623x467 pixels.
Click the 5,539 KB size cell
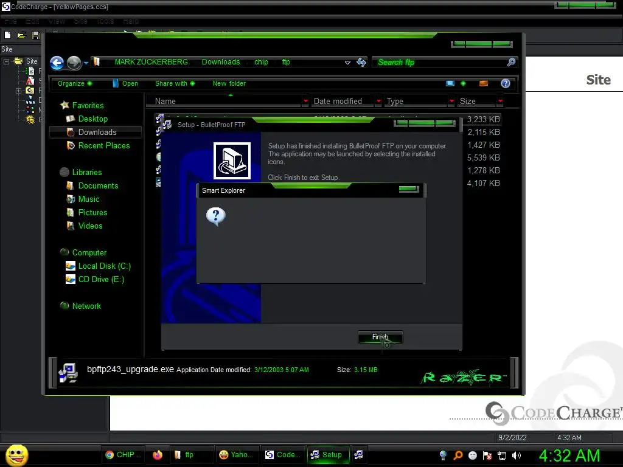[483, 157]
